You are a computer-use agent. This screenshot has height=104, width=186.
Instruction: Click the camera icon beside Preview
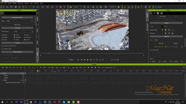(x=119, y=7)
